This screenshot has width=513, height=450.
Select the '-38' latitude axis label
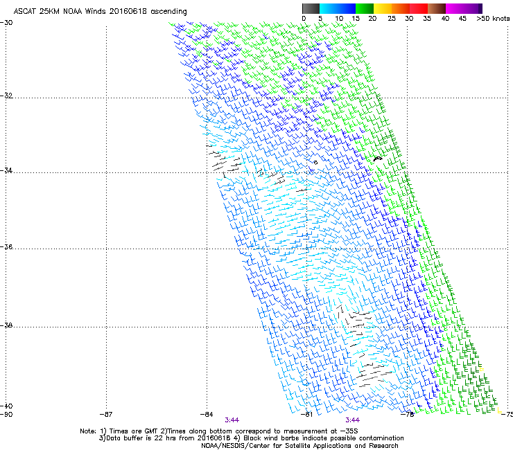(x=6, y=325)
